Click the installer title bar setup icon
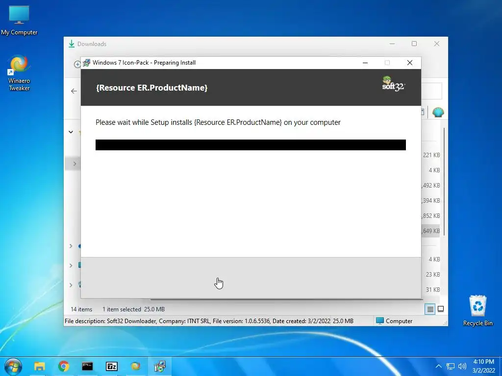 click(x=86, y=63)
